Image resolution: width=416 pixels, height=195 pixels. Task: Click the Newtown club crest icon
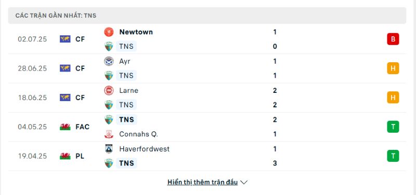click(109, 32)
